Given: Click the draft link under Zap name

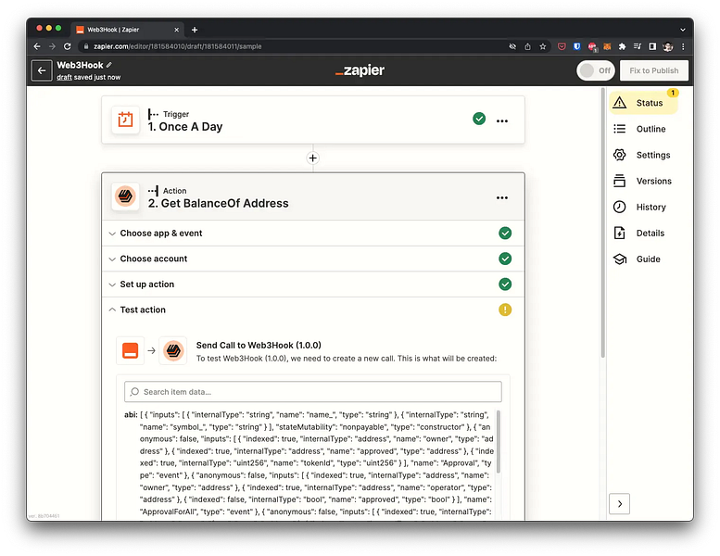Looking at the screenshot, I should [64, 77].
